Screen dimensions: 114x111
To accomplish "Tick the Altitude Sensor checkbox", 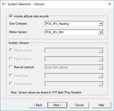I will pos(11,50).
